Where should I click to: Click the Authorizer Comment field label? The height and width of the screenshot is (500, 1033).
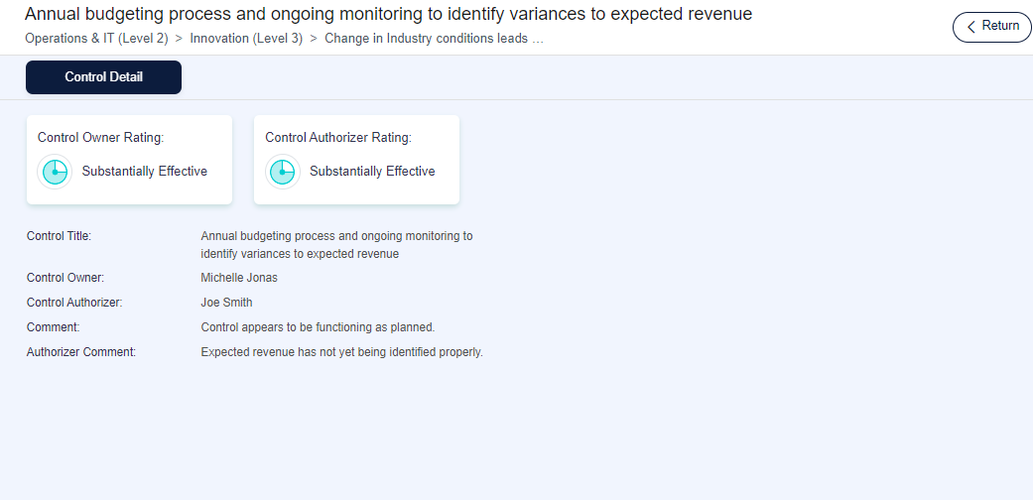point(81,352)
